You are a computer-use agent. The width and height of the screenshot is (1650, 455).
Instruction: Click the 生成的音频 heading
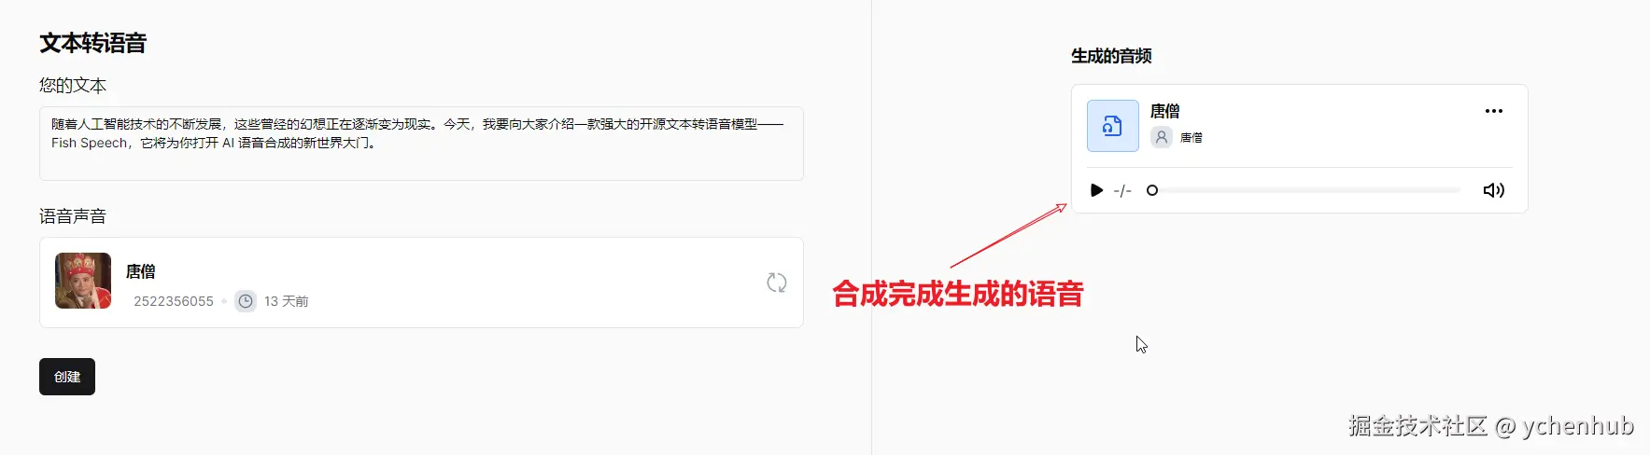pyautogui.click(x=1111, y=56)
